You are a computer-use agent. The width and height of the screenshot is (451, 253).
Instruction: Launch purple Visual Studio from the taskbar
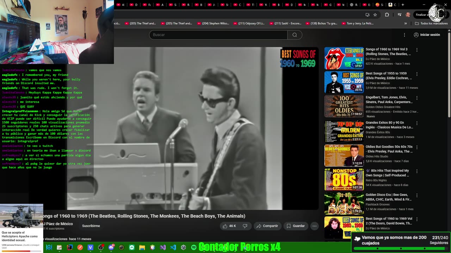pos(163,247)
